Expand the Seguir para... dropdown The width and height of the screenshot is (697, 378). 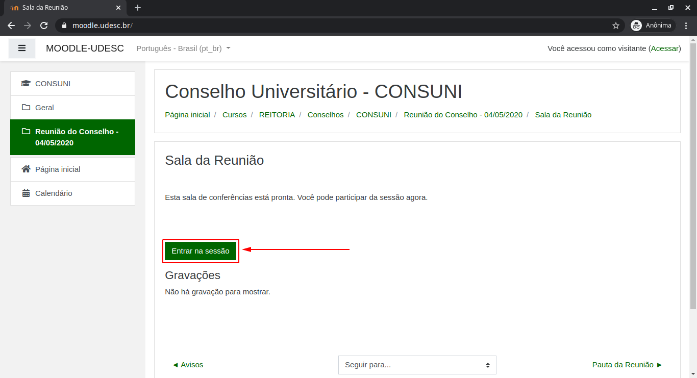coord(417,365)
